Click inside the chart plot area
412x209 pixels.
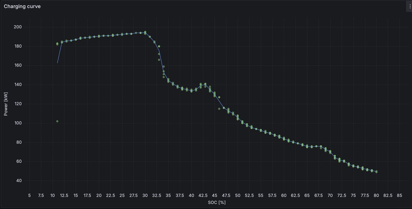click(x=206, y=103)
